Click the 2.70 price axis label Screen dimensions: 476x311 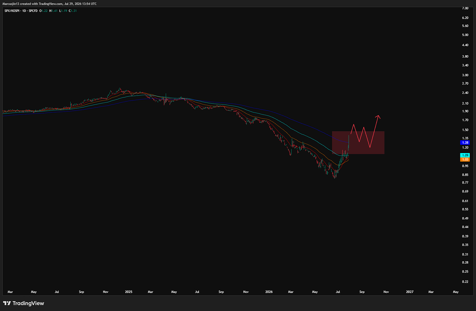pos(465,83)
